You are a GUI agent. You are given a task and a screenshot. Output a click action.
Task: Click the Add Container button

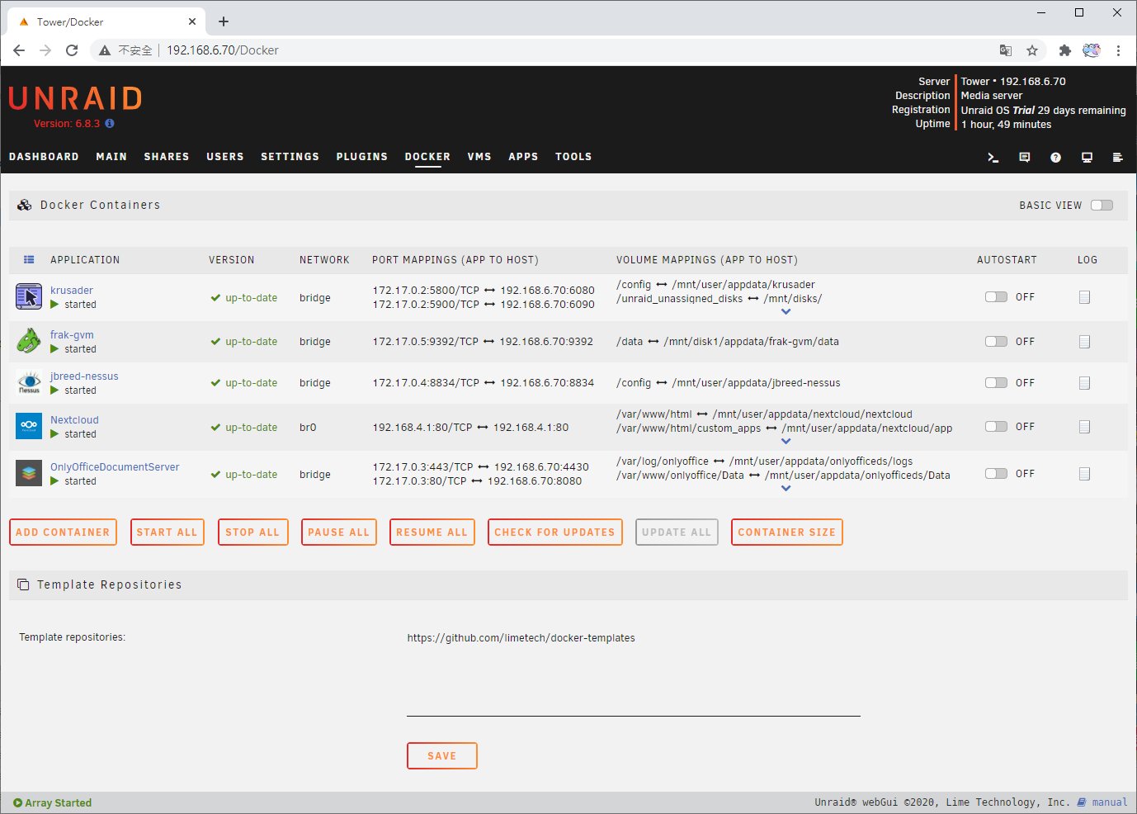(x=63, y=532)
